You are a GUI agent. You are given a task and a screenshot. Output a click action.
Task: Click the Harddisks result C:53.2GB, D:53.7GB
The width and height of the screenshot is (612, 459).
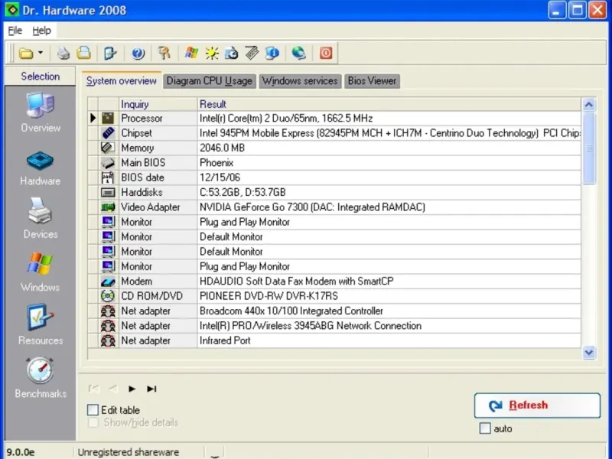[389, 193]
